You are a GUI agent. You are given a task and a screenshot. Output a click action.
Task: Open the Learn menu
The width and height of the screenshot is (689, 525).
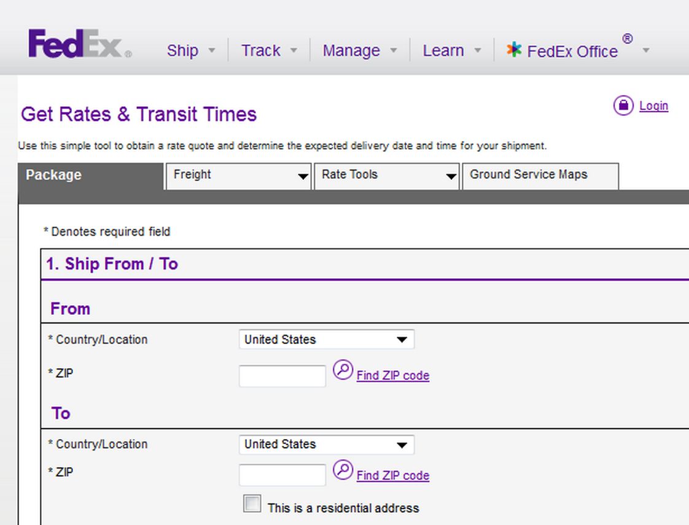(451, 50)
